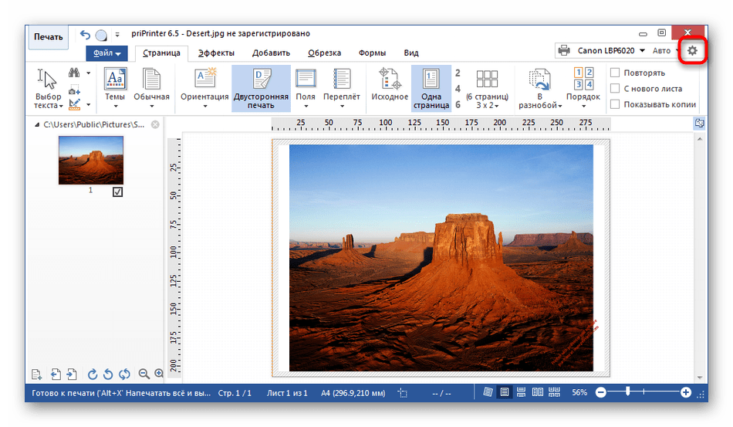Enable the Повторять checkbox
This screenshot has width=733, height=427.
point(615,73)
